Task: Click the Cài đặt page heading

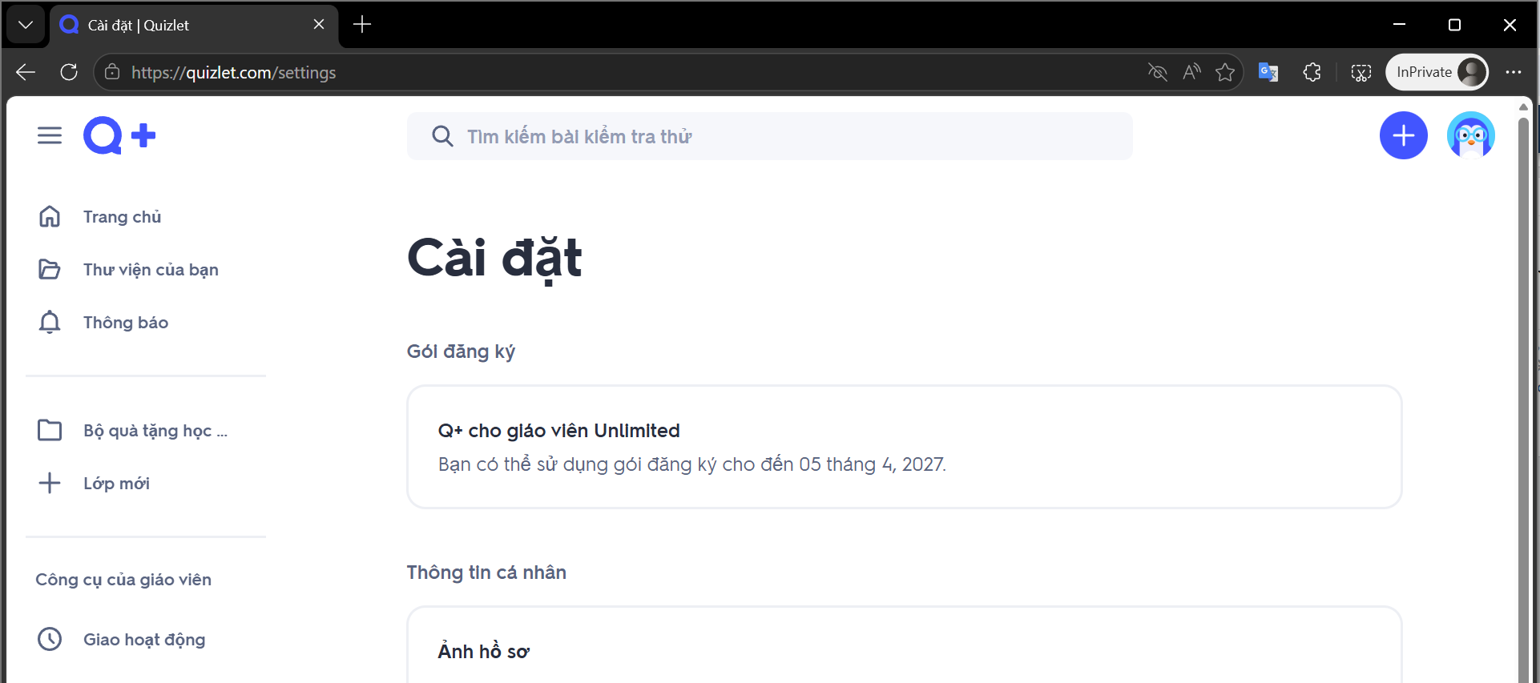Action: pos(494,258)
